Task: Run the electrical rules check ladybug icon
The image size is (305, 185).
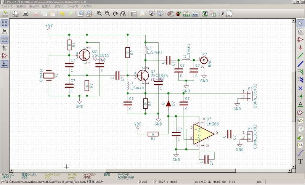Action: click(178, 14)
